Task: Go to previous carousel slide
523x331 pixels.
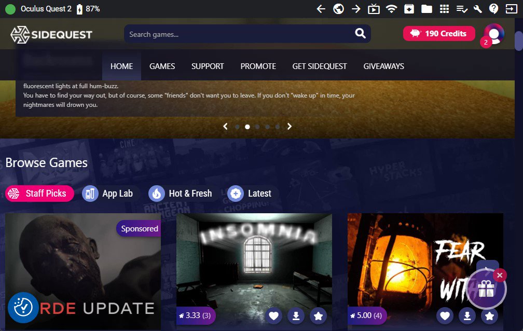Action: [x=226, y=127]
